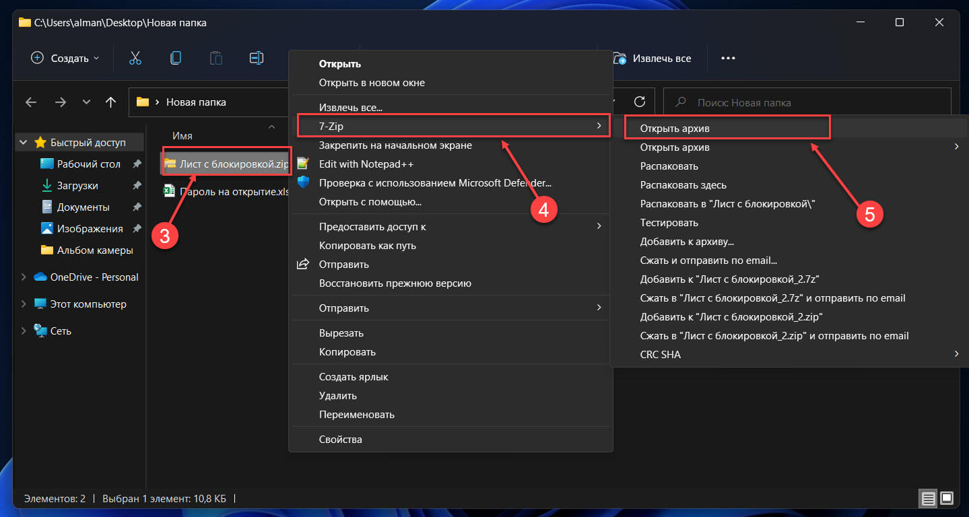Image resolution: width=969 pixels, height=517 pixels.
Task: Select Переименовать in context menu
Action: 450,415
